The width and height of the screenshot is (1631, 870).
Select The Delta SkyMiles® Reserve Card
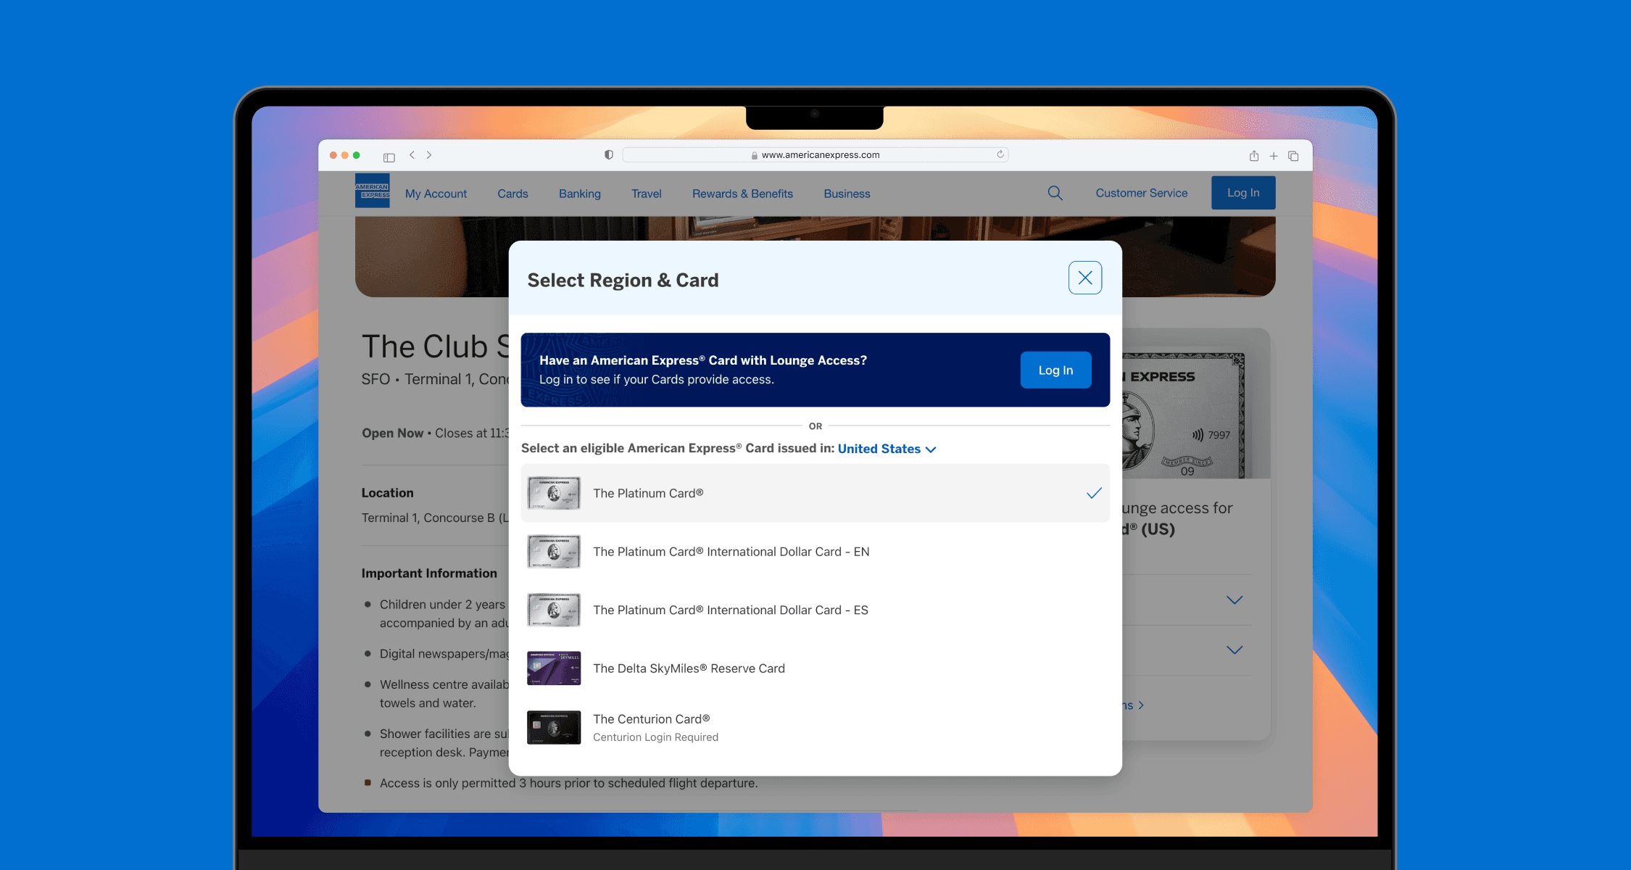point(815,668)
